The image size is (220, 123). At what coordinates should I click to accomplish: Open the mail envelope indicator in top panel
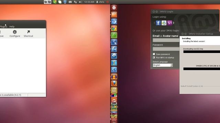tap(70, 2)
